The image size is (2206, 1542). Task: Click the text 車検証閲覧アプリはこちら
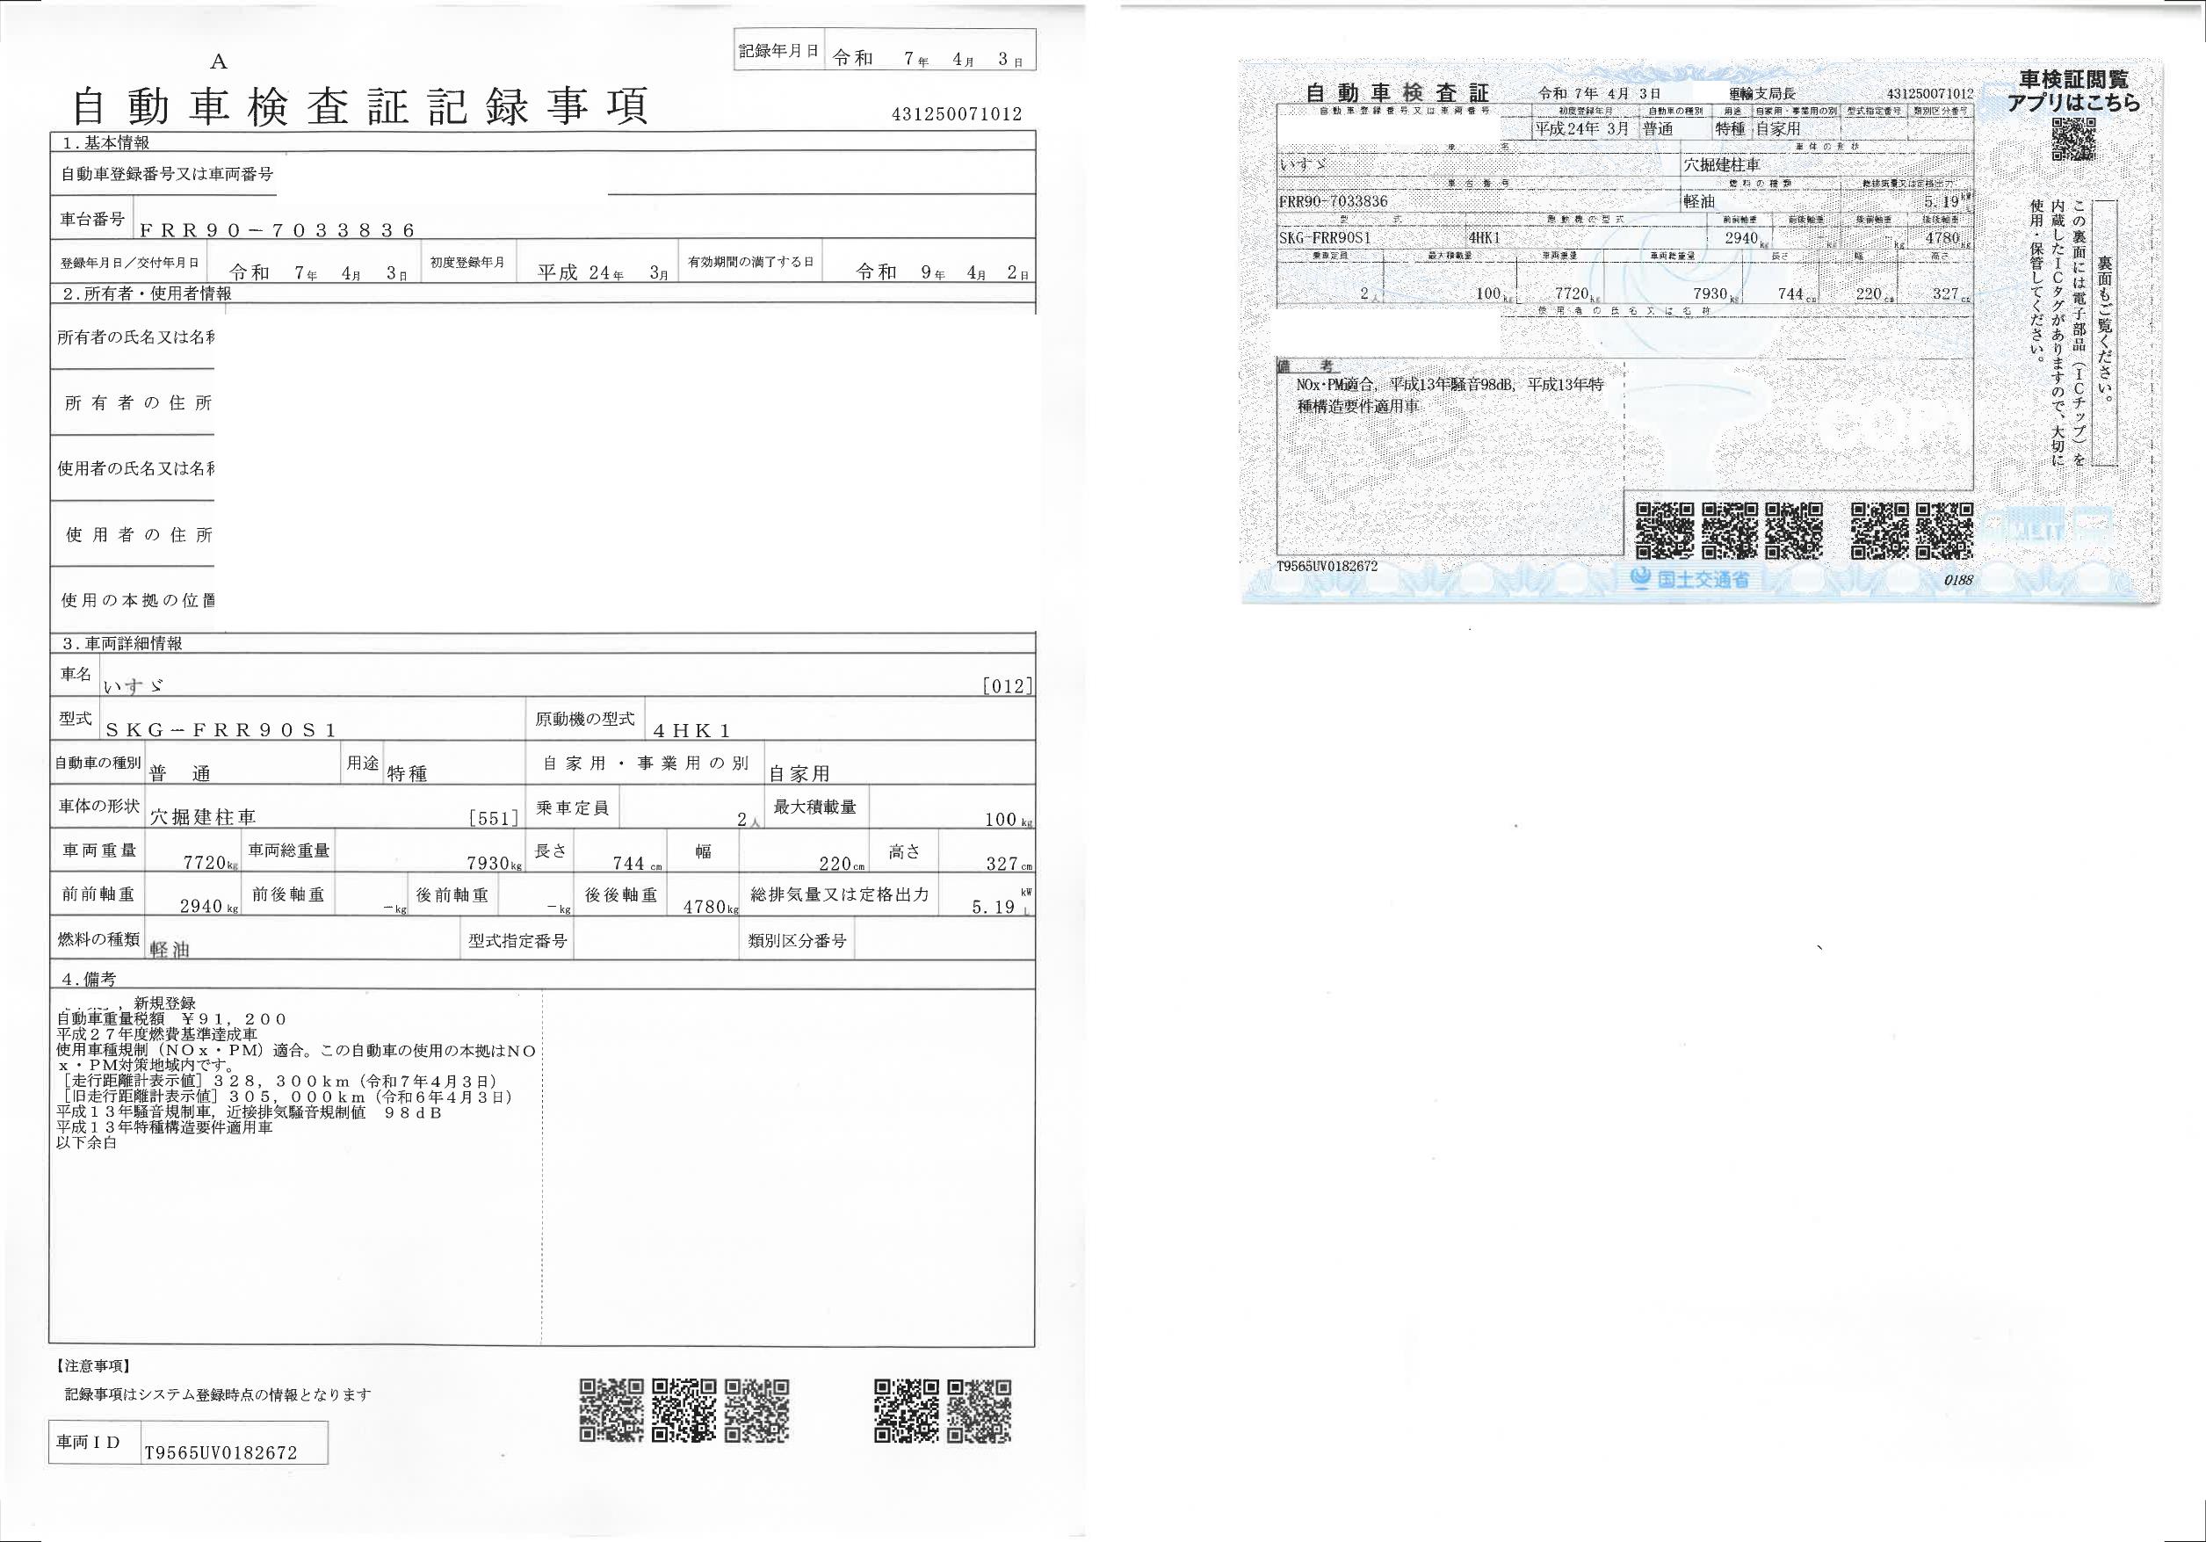tap(2074, 90)
